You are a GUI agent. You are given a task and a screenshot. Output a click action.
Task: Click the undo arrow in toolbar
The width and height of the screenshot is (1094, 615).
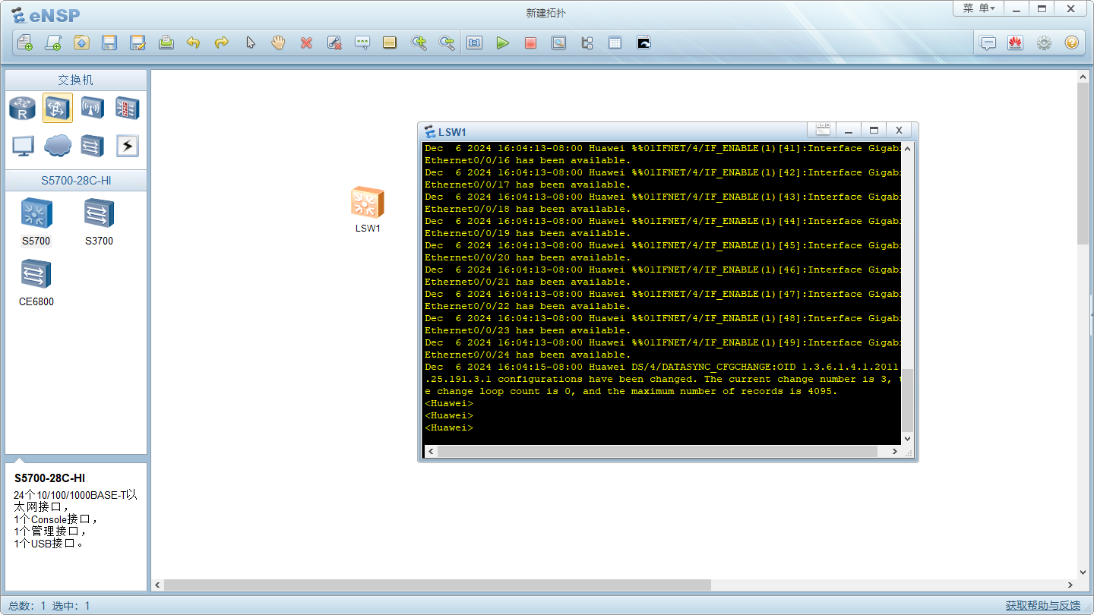click(x=193, y=43)
